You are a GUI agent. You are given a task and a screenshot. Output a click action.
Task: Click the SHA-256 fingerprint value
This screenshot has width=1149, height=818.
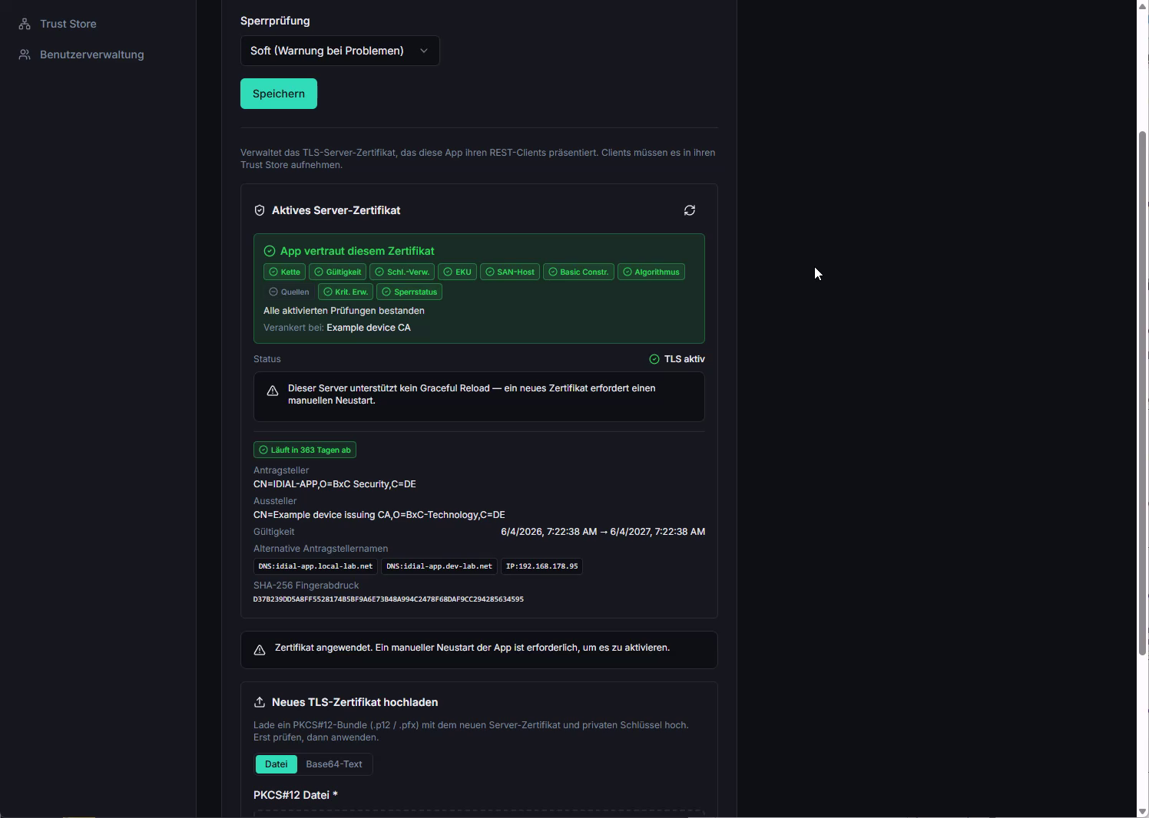coord(389,599)
